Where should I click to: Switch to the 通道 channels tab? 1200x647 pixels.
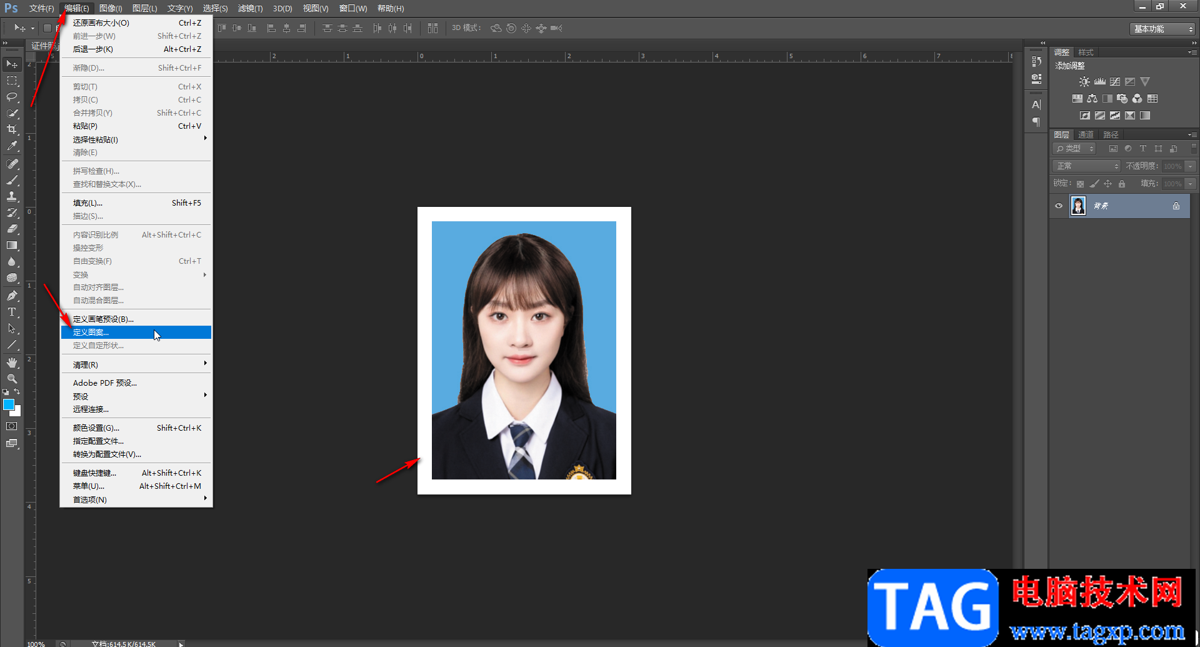[x=1086, y=134]
